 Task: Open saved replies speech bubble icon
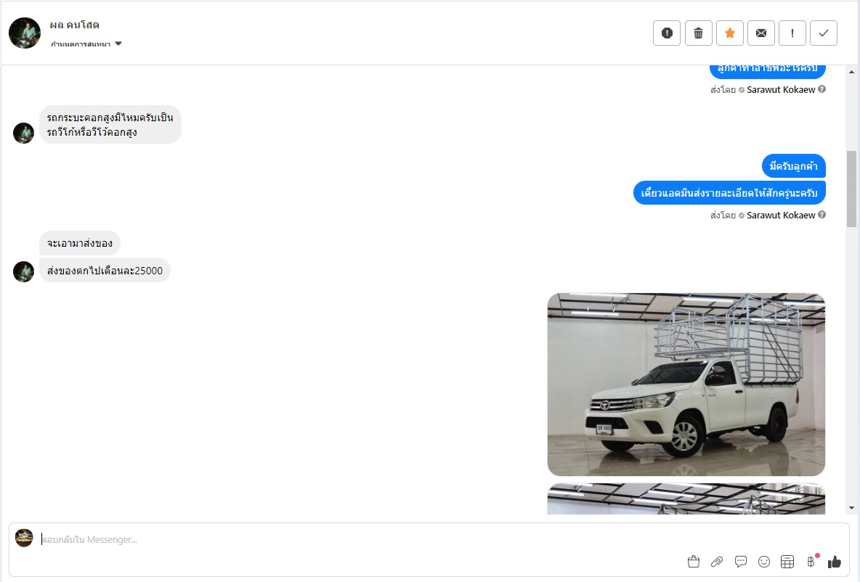(740, 561)
